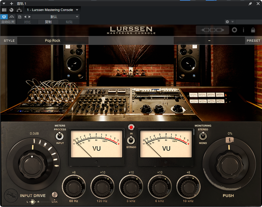Click the 0% push value

point(230,133)
